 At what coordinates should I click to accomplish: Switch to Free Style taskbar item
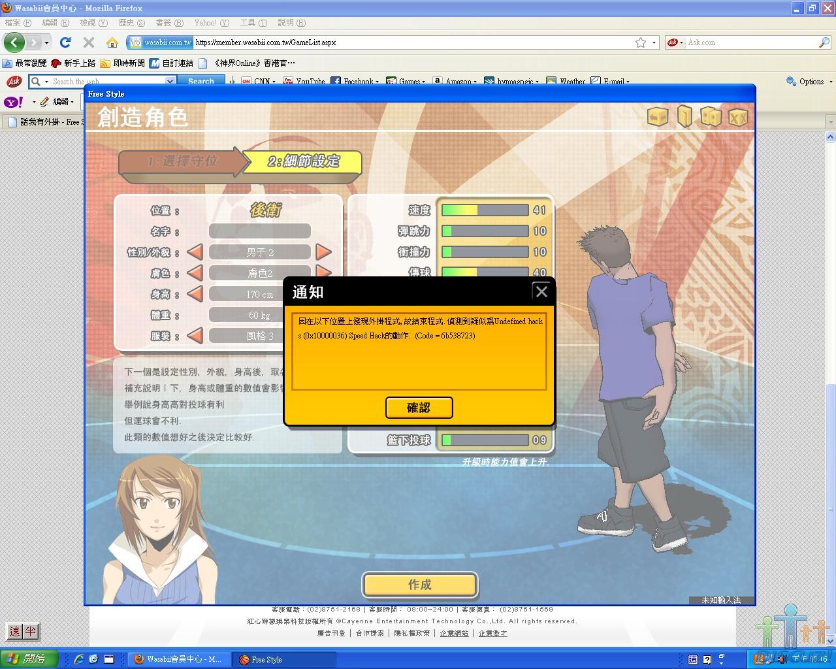click(x=285, y=659)
